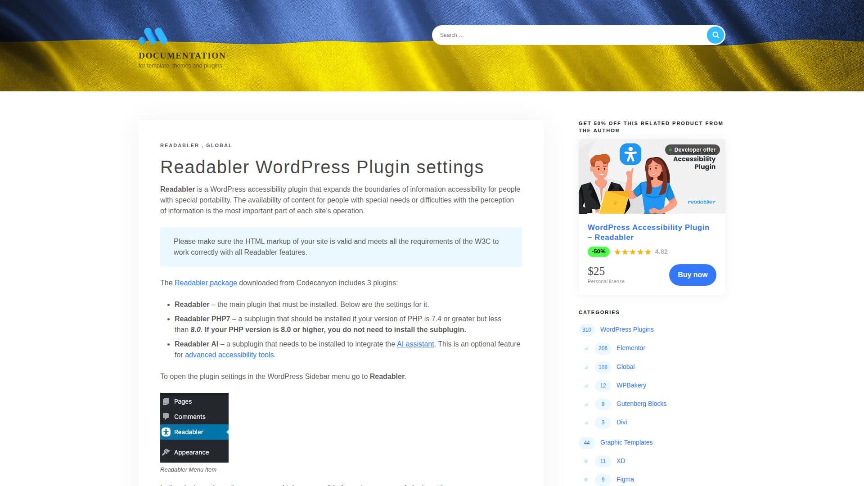Open the Graphic Templates category
The height and width of the screenshot is (486, 864).
pyautogui.click(x=626, y=442)
